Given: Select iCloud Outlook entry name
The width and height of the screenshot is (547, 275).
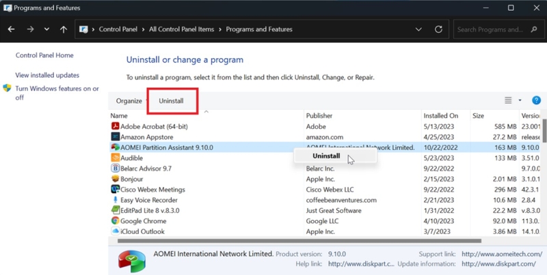Looking at the screenshot, I should 142,231.
